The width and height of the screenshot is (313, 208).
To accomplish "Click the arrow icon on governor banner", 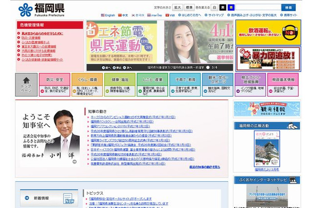I will (x=74, y=162).
